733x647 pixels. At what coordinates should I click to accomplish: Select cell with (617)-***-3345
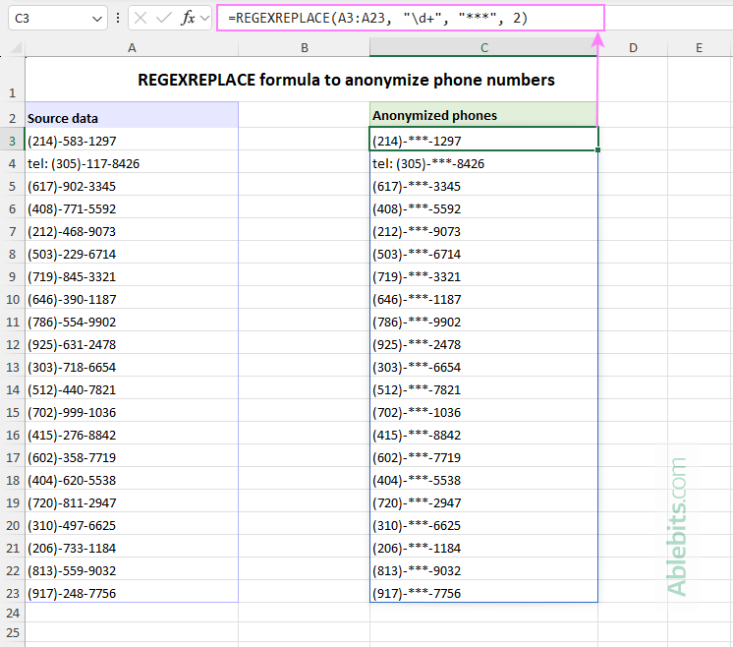(x=483, y=184)
